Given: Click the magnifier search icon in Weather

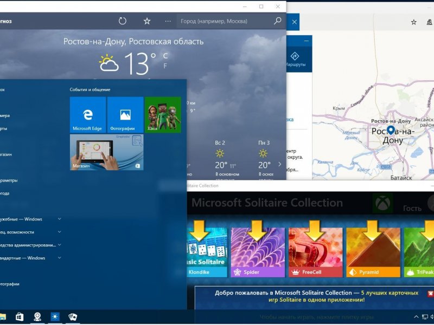Looking at the screenshot, I should pyautogui.click(x=277, y=21).
